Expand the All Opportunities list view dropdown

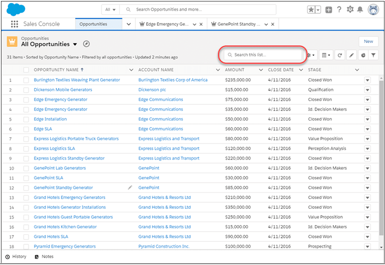[x=75, y=45]
